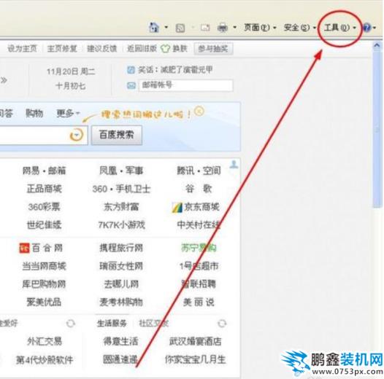The image size is (384, 379).
Task: Switch to the 购物 search tab
Action: (34, 113)
